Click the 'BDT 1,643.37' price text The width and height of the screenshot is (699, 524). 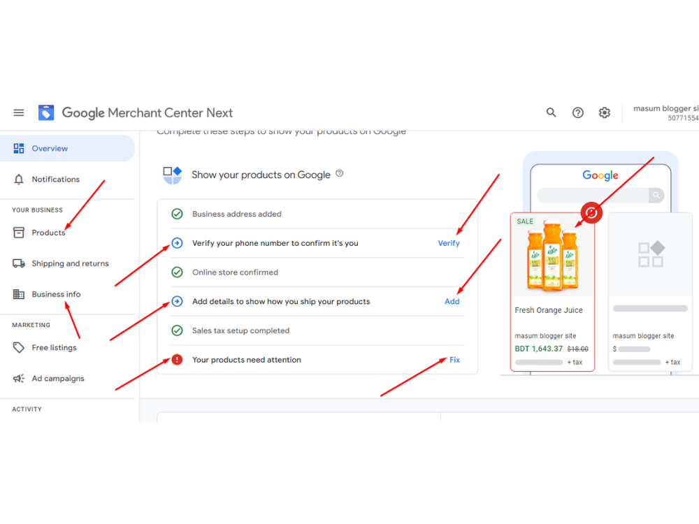pyautogui.click(x=538, y=349)
